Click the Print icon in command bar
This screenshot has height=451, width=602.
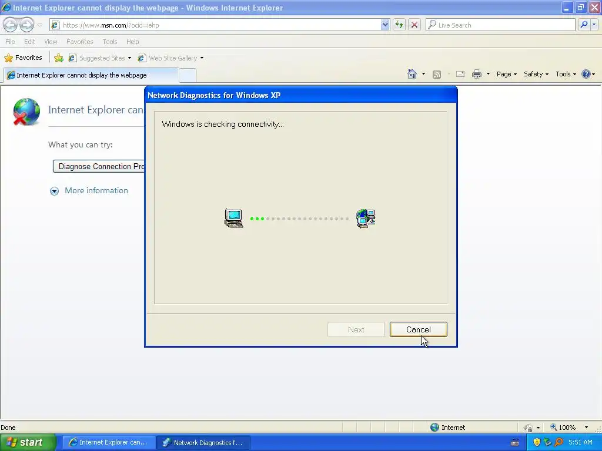point(476,74)
